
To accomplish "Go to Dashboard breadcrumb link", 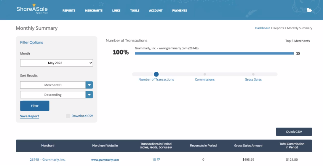I will (263, 28).
